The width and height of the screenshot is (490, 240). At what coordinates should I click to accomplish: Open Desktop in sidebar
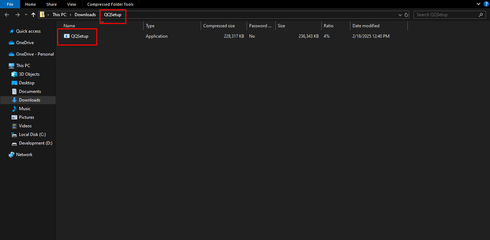[27, 83]
